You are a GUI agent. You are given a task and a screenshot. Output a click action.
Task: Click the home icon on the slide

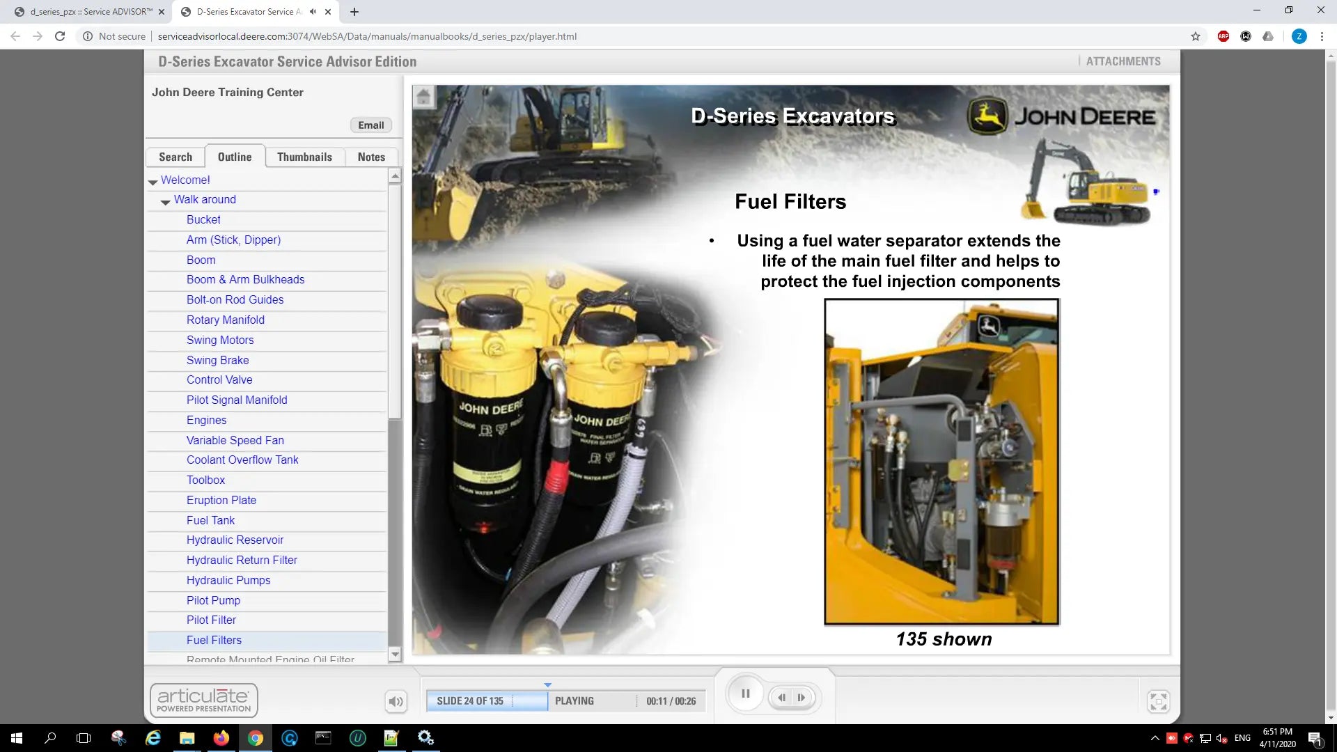click(423, 97)
